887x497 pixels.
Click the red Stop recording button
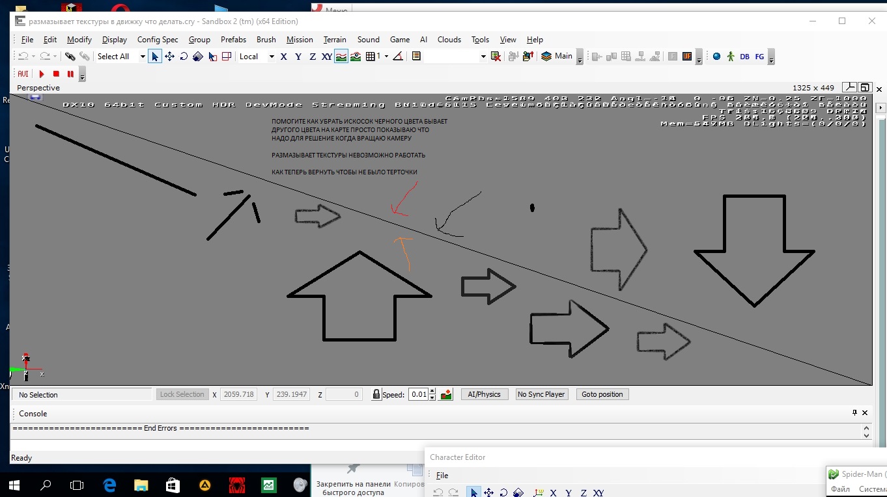[56, 74]
